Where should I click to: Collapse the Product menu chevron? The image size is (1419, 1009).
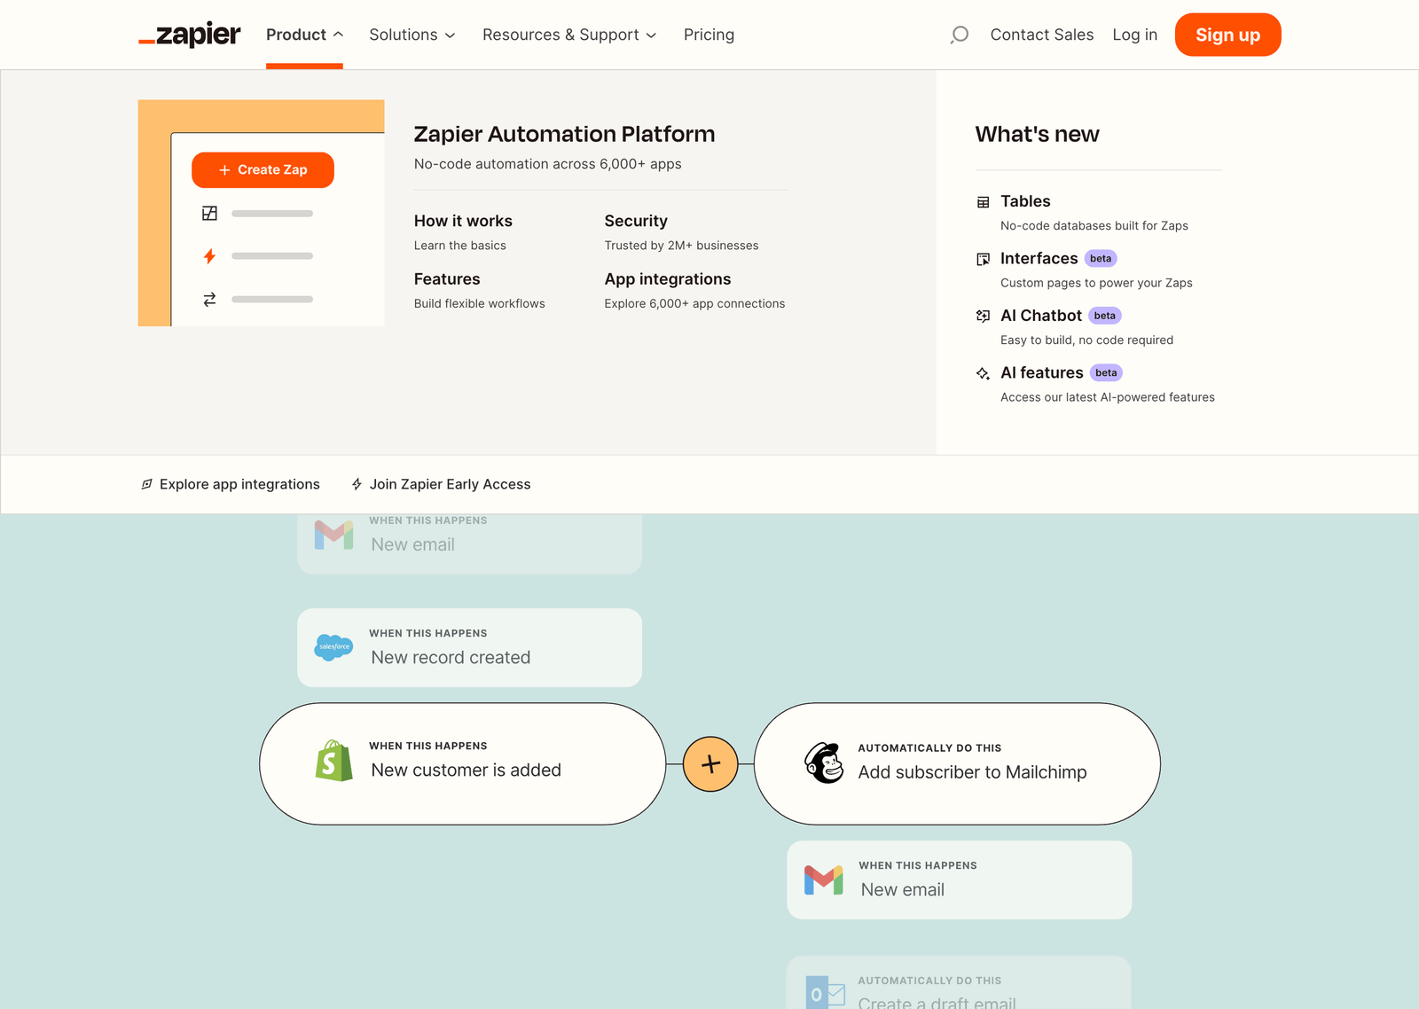[x=338, y=35]
